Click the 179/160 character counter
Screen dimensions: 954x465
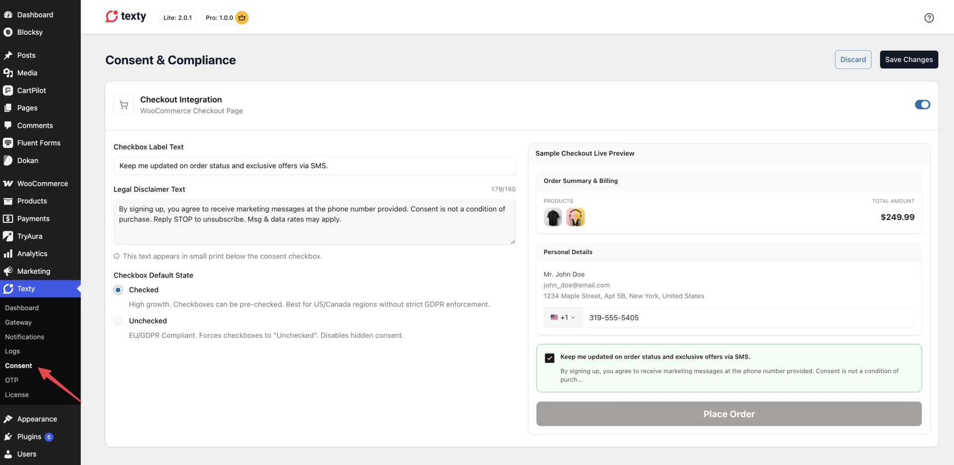pos(503,189)
